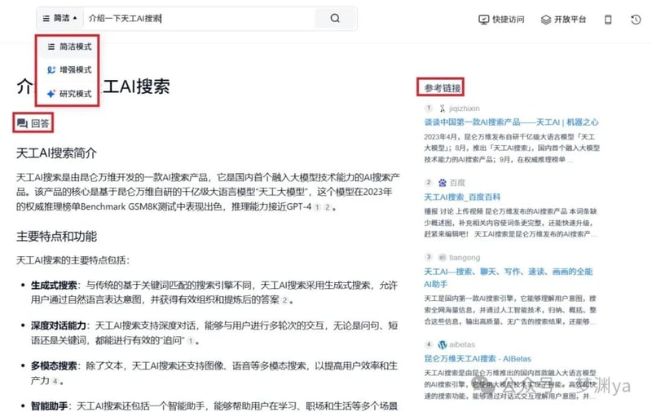Screen dimensions: 652x412
Task: Click the 快捷访问 monitor icon
Action: coord(484,20)
